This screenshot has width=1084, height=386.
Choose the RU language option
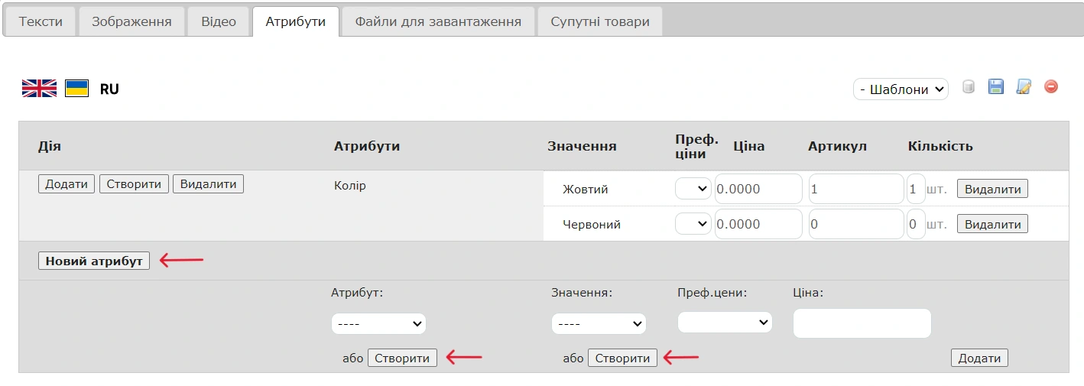[109, 89]
